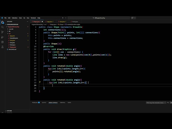Click the public Shape(){} constructor line
Image resolution: width=172 pixels, height=129 pixels.
tap(52, 44)
